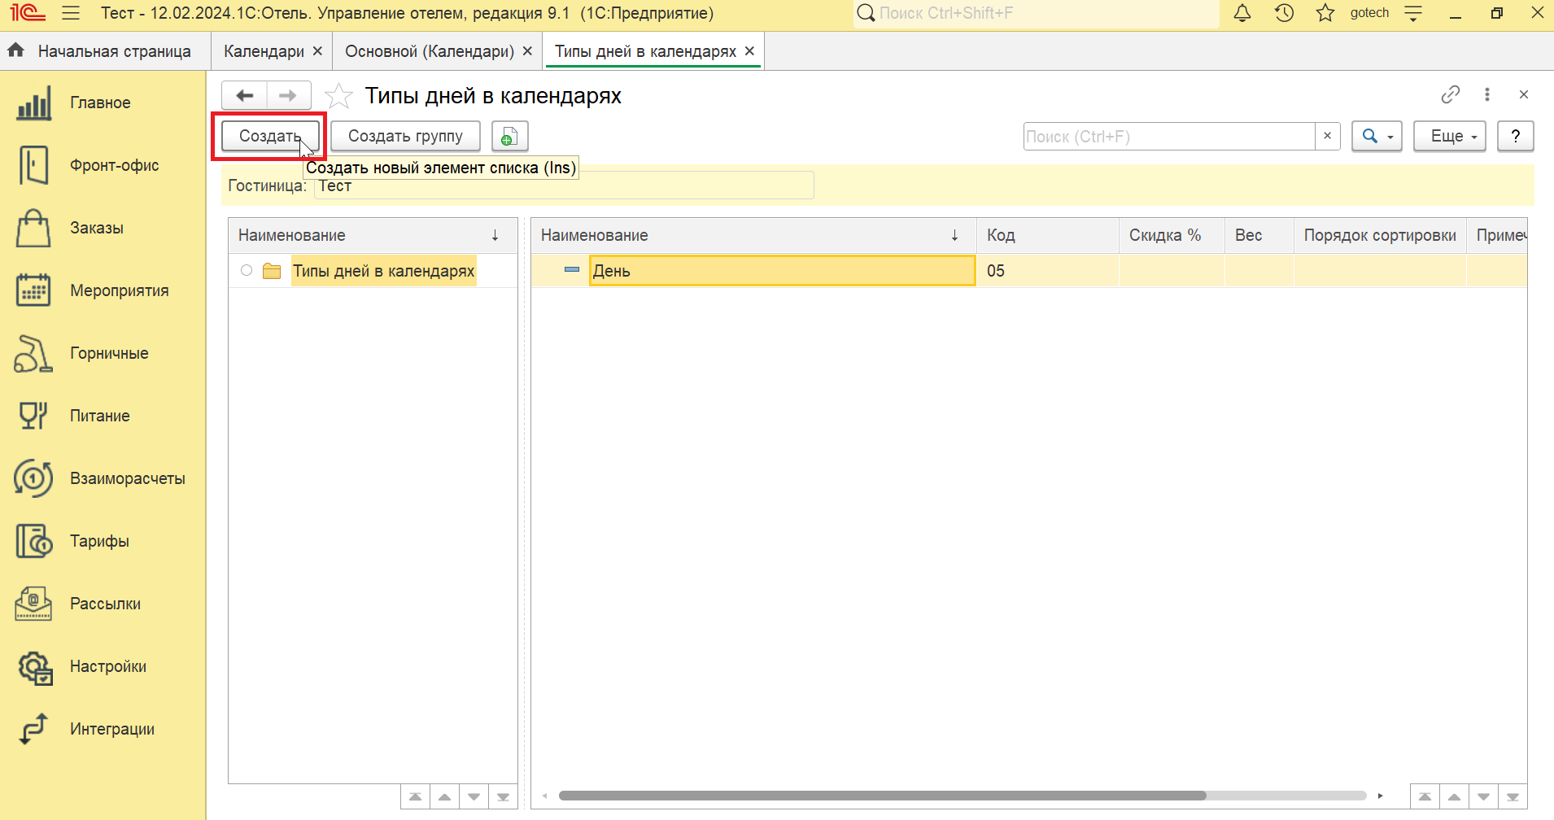The image size is (1554, 820).
Task: Open the history clock icon
Action: pyautogui.click(x=1285, y=13)
